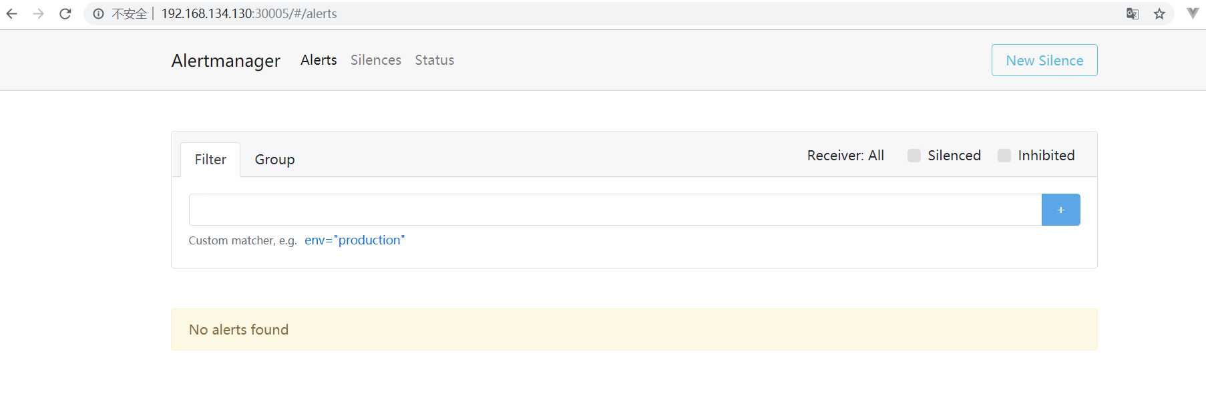Open the Receiver: All selector

[x=845, y=156]
